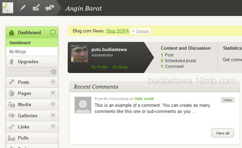The image size is (242, 148).
Task: Click the Polls bar chart icon
Action: 11,138
